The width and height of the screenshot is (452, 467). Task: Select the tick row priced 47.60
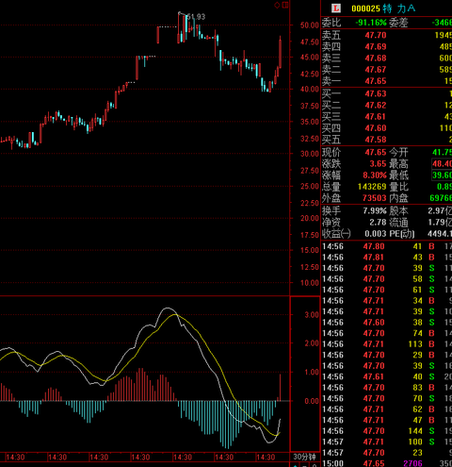point(387,323)
